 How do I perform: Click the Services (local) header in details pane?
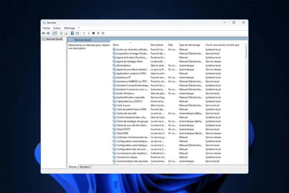tap(82, 40)
